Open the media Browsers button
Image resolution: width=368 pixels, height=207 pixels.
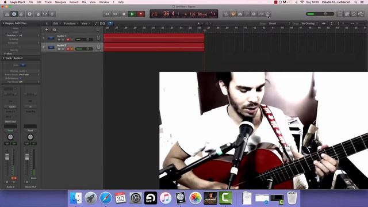click(x=361, y=14)
